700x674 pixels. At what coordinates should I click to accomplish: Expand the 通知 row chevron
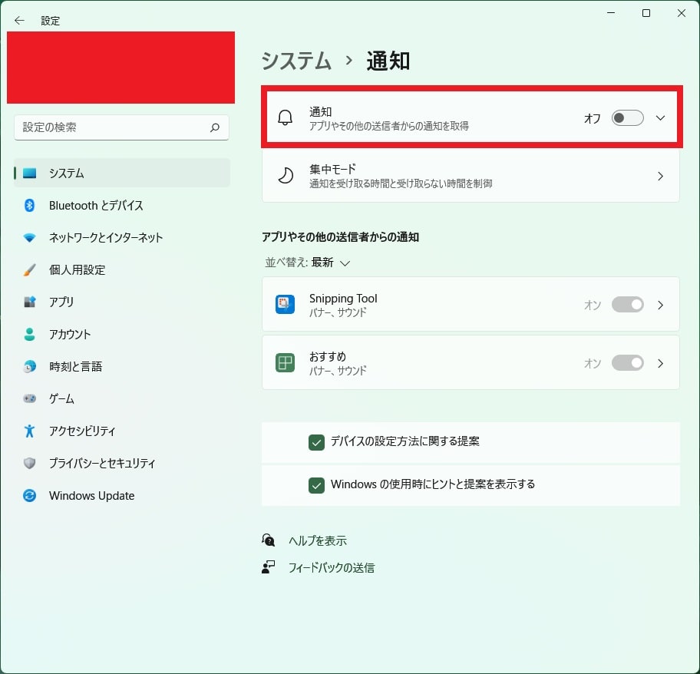click(x=660, y=118)
